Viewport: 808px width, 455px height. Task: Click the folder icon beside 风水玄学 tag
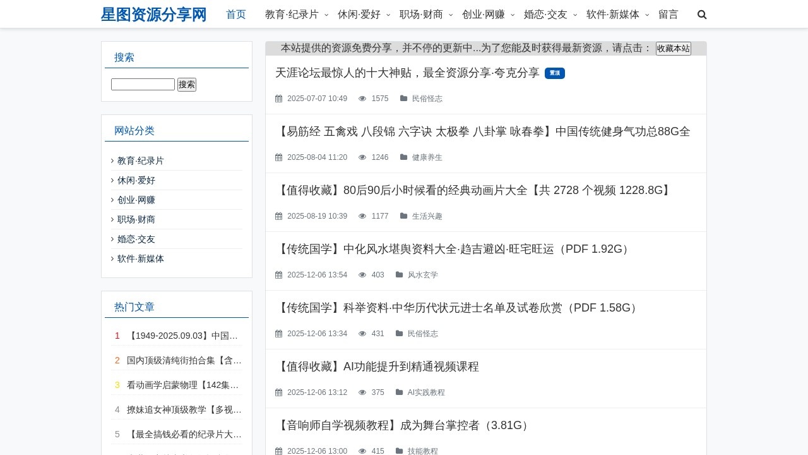point(399,275)
